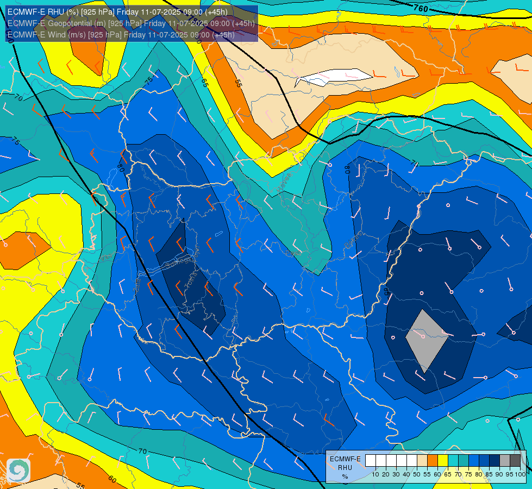Click the legend tick label 95
Viewport: 532px width, 489px height.
(510, 474)
